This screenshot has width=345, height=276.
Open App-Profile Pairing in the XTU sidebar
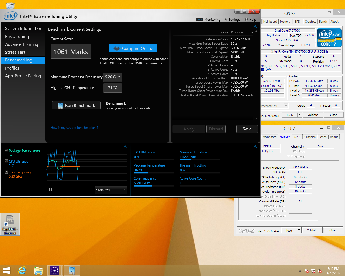pyautogui.click(x=23, y=76)
